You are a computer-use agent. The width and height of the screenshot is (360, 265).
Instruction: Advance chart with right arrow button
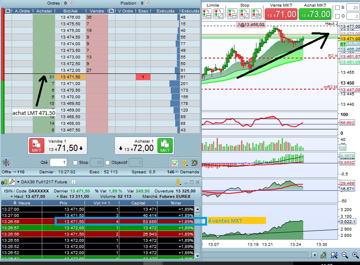tap(314, 255)
